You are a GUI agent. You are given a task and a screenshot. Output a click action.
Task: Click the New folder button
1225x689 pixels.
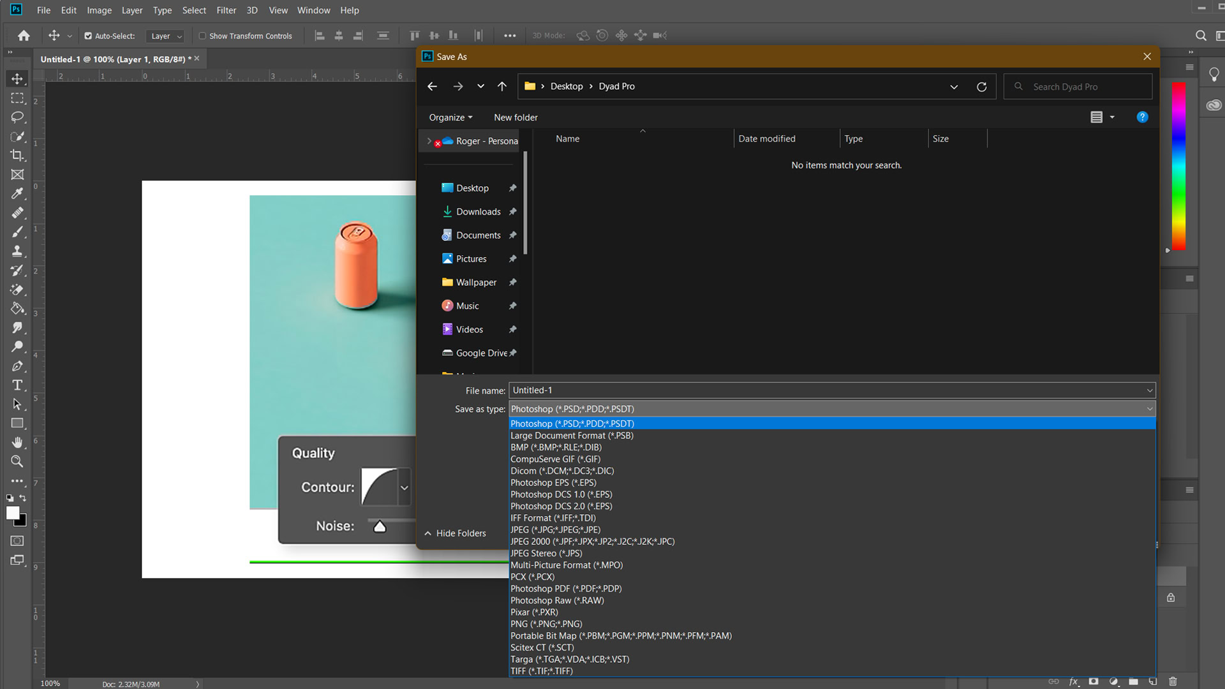(x=516, y=117)
